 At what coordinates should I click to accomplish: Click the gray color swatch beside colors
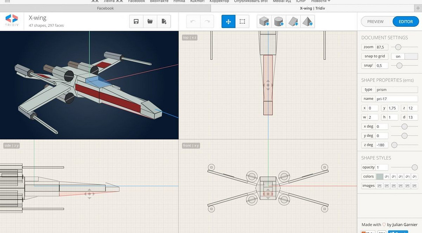[379, 176]
